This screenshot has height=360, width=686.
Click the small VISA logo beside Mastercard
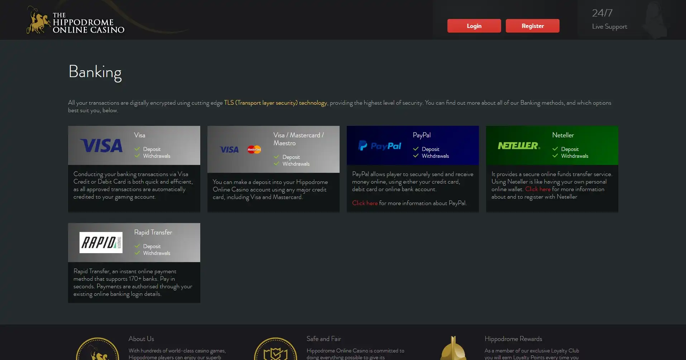click(x=229, y=150)
